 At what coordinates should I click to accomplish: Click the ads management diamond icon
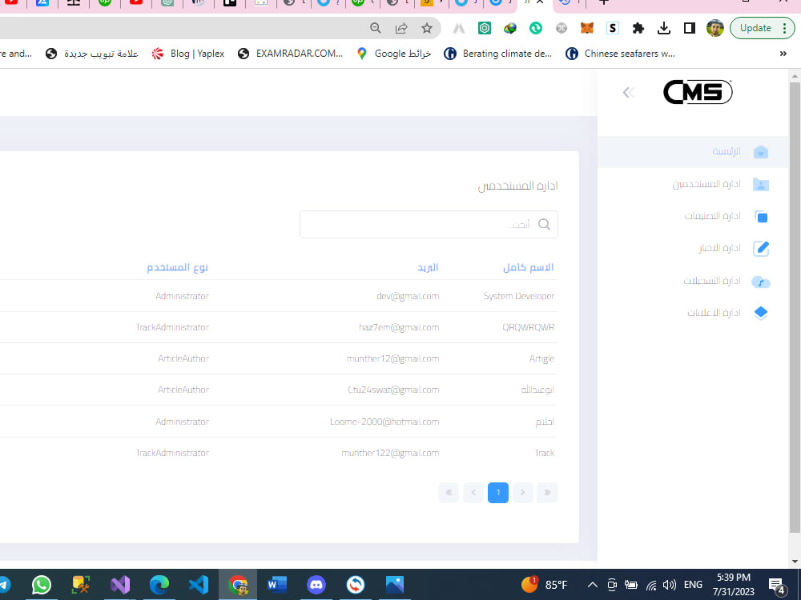(x=760, y=312)
